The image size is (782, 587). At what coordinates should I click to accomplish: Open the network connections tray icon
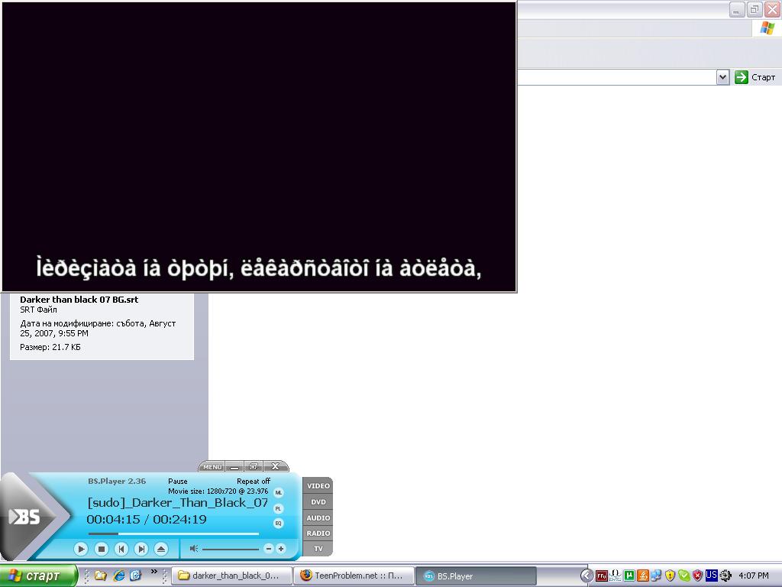pos(656,576)
